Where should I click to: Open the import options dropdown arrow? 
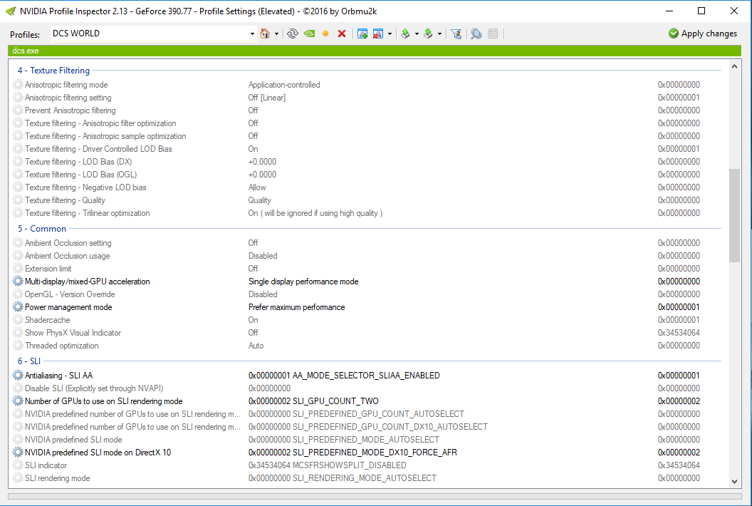click(439, 33)
